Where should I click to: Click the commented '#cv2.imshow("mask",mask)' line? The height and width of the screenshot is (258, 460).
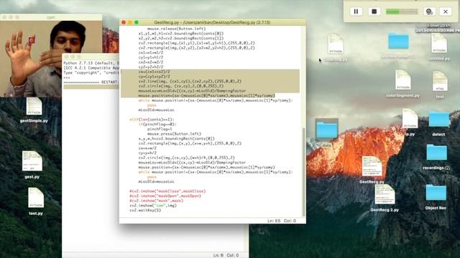[x=157, y=201]
